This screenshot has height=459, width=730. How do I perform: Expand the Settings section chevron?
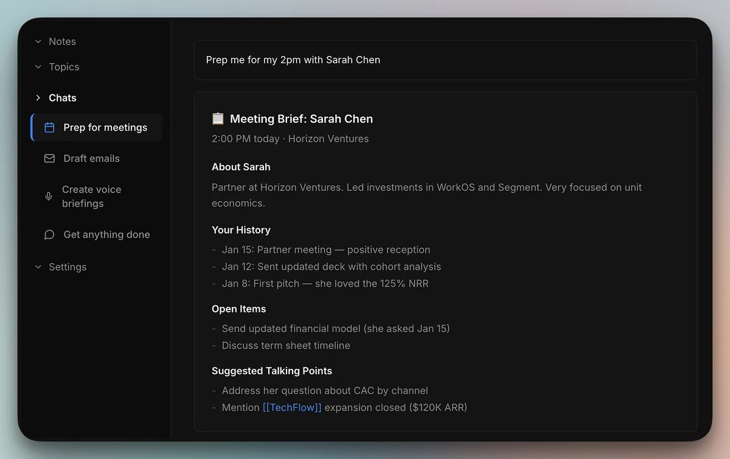pyautogui.click(x=38, y=267)
